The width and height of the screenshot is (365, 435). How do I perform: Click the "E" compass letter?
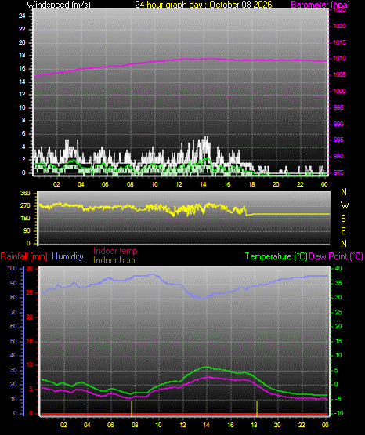pyautogui.click(x=343, y=230)
